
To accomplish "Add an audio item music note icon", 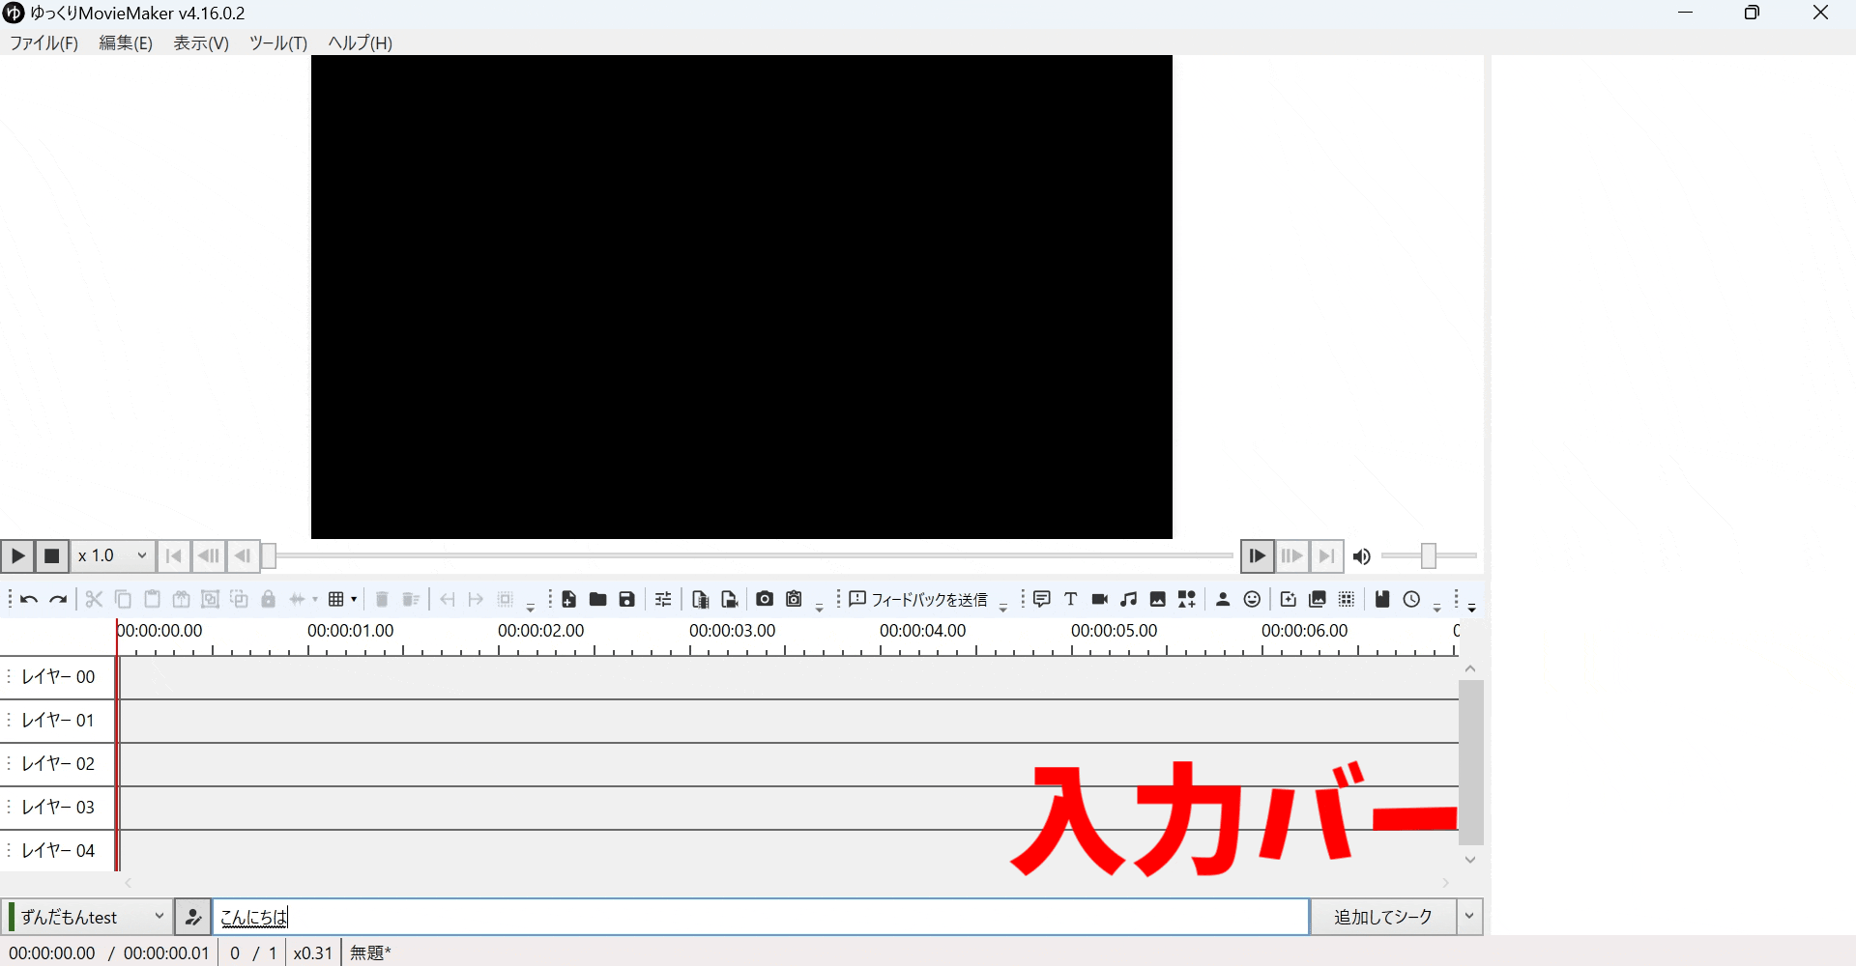I will (1128, 600).
